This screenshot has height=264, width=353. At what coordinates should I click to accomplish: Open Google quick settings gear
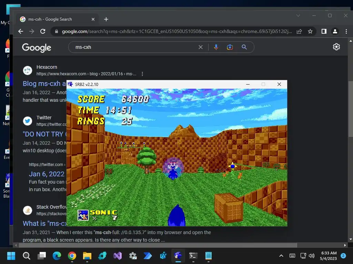pos(336,47)
